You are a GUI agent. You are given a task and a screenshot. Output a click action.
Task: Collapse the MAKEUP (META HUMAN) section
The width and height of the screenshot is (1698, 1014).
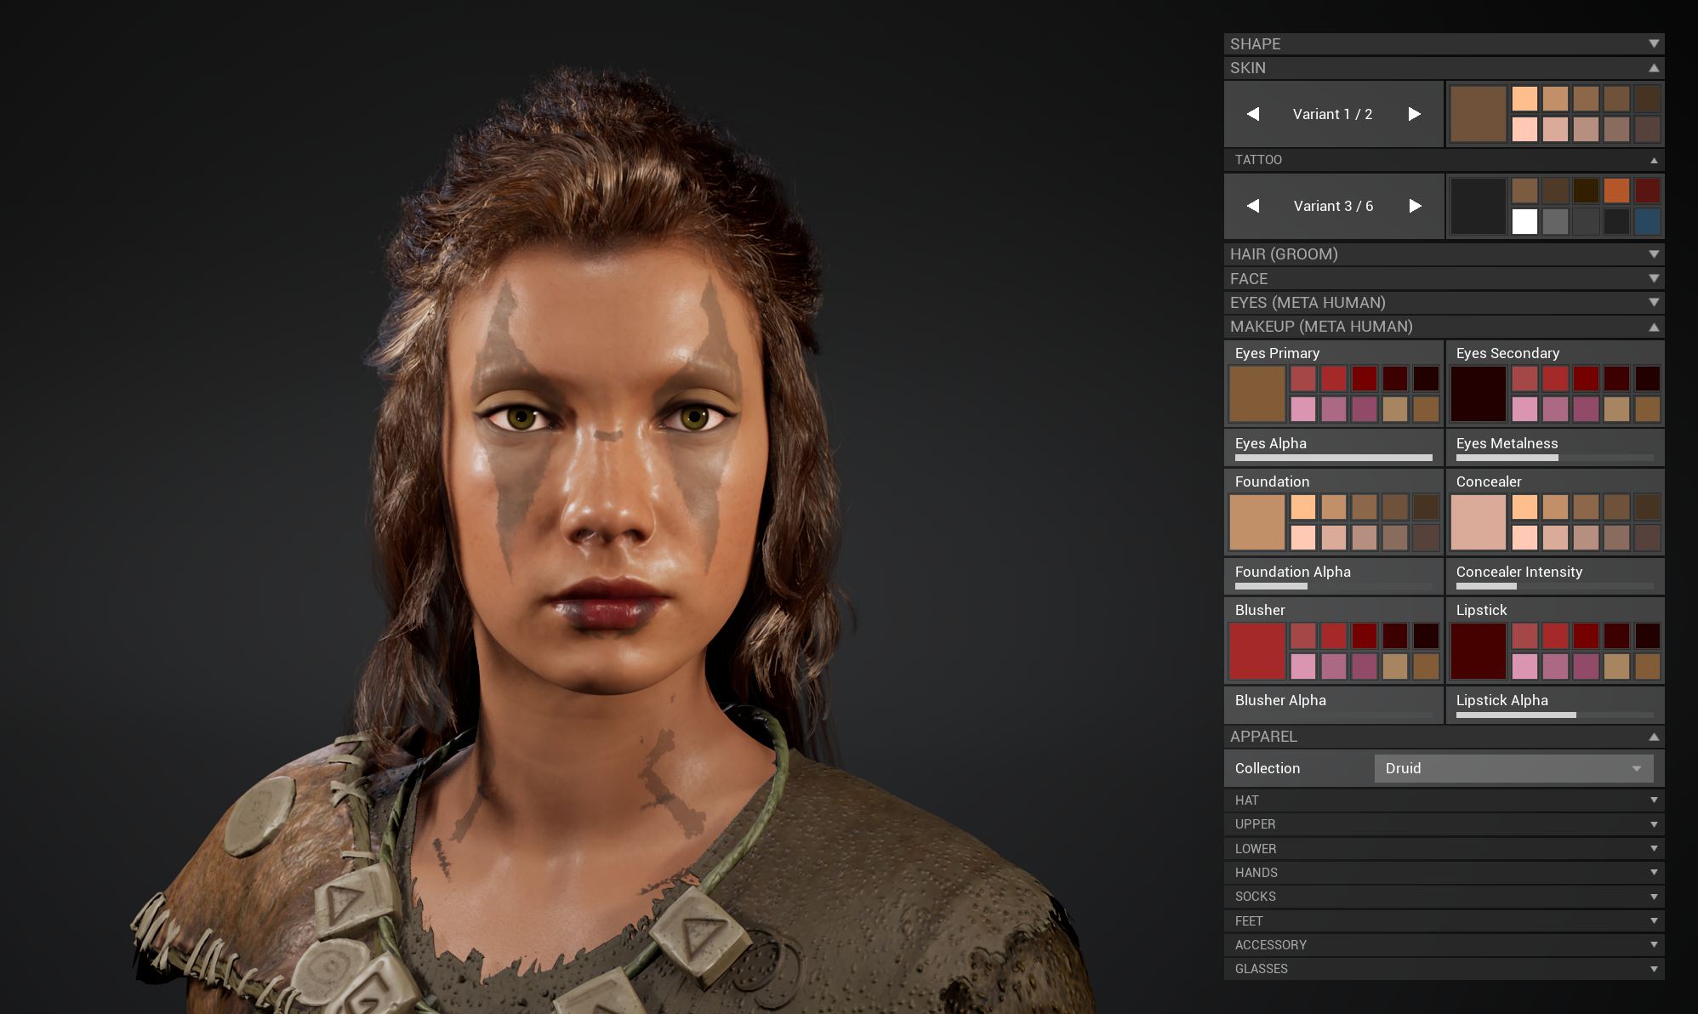coord(1653,327)
